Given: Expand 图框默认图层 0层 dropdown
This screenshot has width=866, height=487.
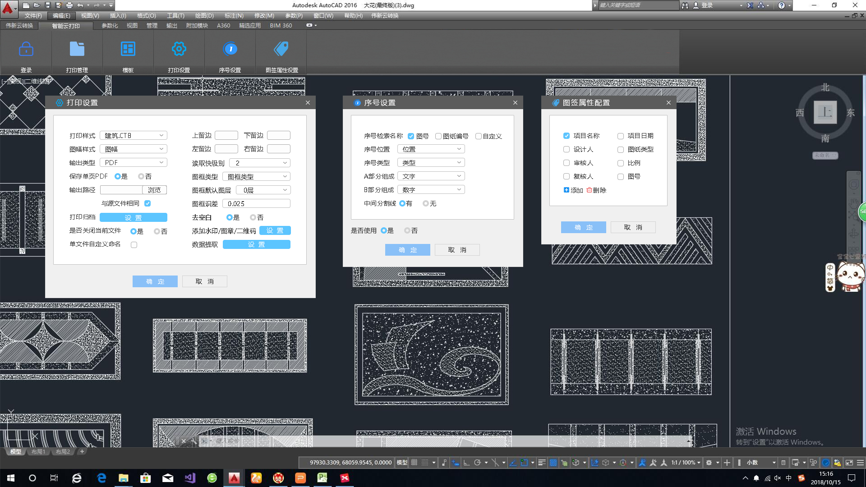Looking at the screenshot, I should (263, 190).
